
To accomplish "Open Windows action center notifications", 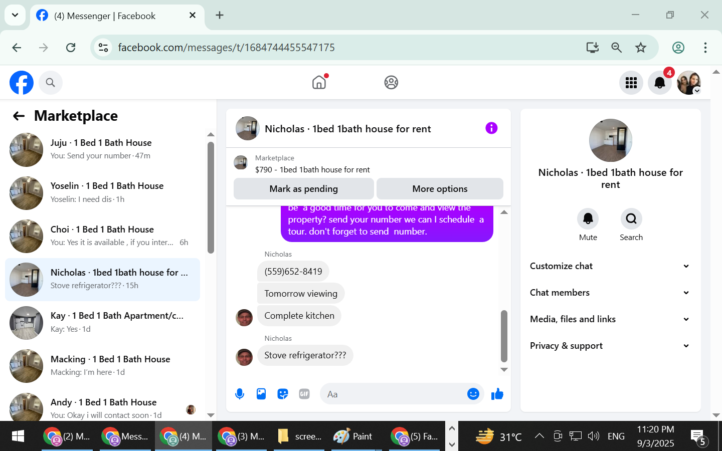I will [x=698, y=436].
